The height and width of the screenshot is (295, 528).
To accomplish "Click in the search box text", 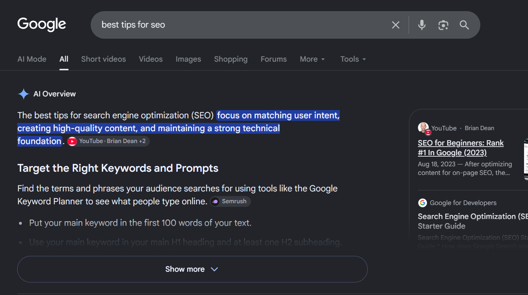I will point(133,25).
